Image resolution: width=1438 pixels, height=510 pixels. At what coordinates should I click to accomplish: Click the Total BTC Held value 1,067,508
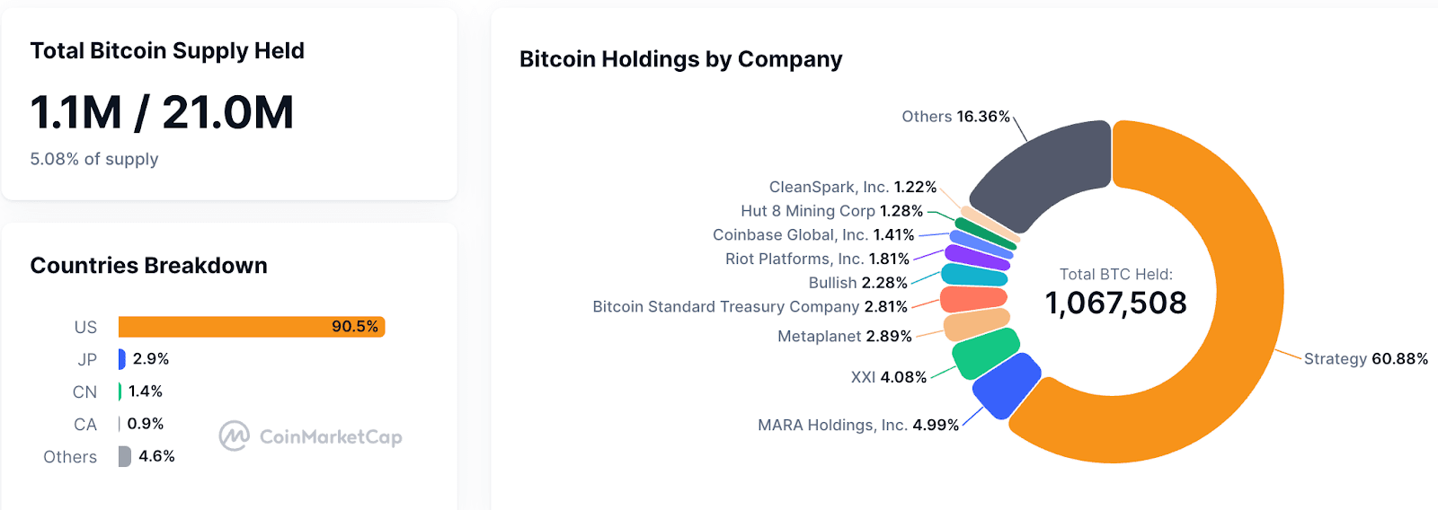tap(1115, 303)
